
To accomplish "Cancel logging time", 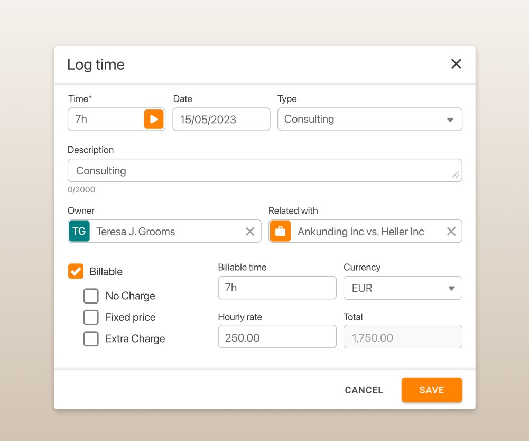I will click(364, 390).
